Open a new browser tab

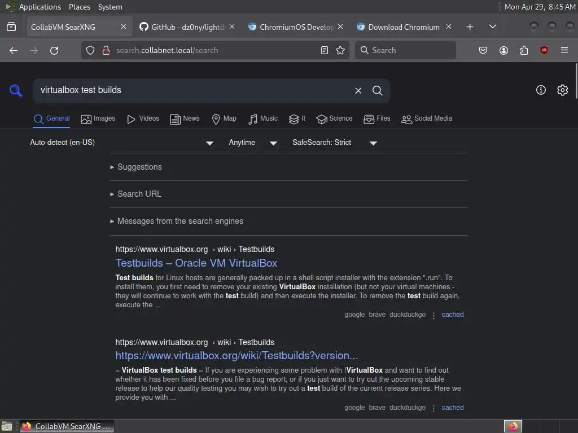470,27
